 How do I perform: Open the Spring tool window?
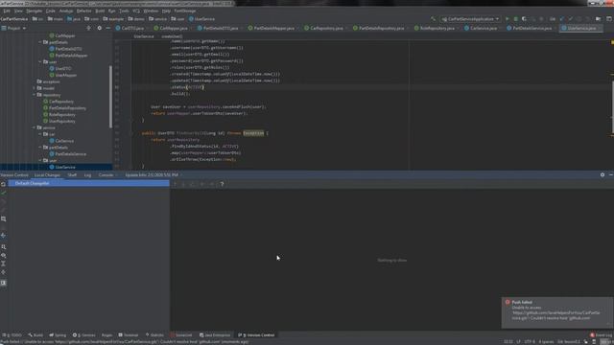point(58,335)
